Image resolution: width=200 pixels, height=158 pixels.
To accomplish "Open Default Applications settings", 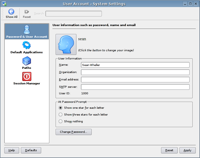I will [27, 47].
